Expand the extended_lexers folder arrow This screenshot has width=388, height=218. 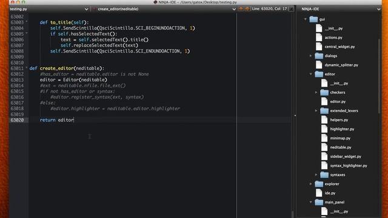316,110
